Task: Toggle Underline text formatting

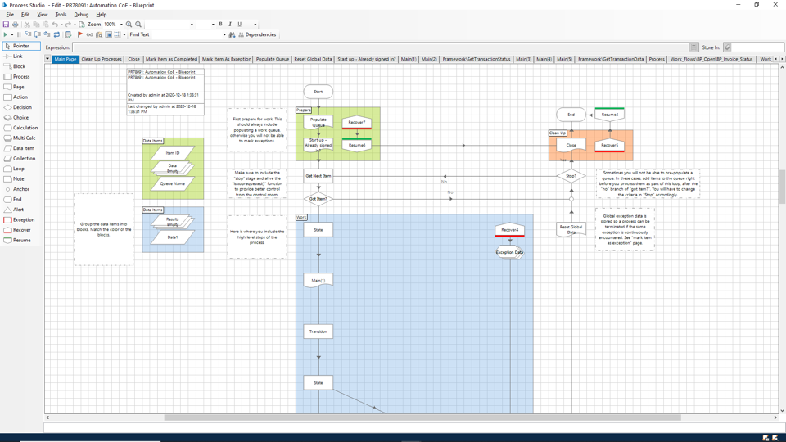Action: pyautogui.click(x=240, y=25)
